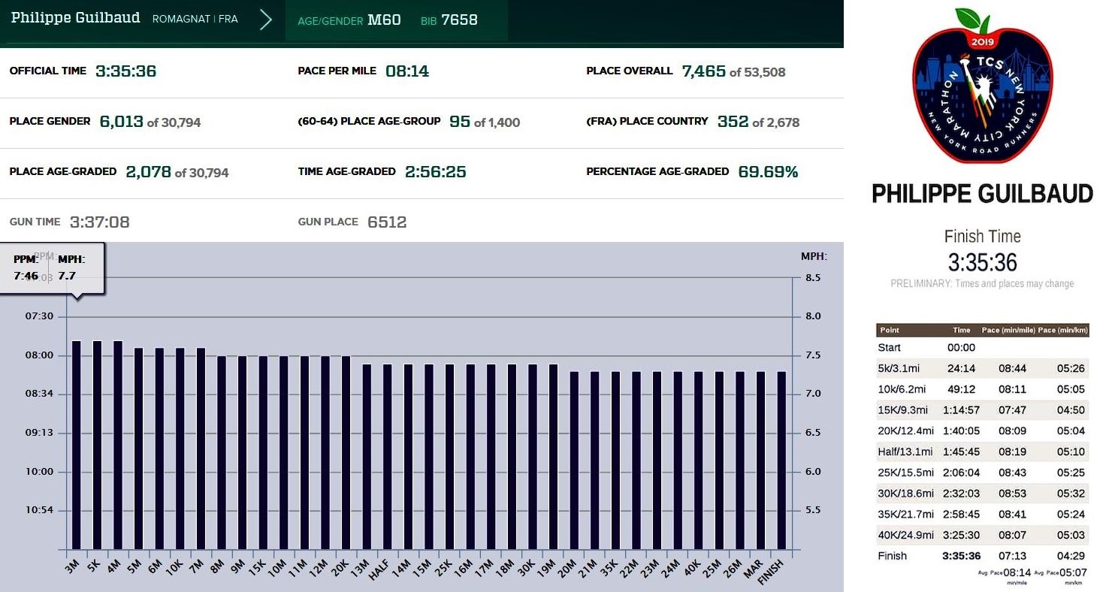Click the 08:34 label on pace axis
The height and width of the screenshot is (592, 1115).
coord(38,394)
